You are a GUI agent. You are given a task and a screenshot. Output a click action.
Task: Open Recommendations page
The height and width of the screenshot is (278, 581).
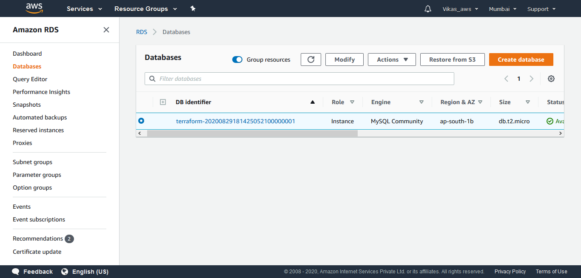click(38, 238)
